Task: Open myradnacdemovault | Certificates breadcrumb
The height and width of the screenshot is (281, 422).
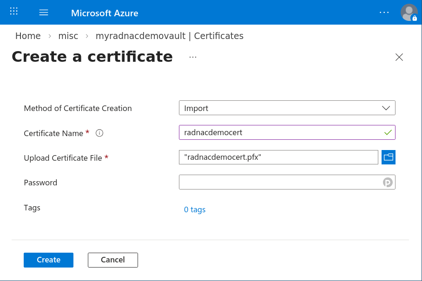Action: (170, 36)
